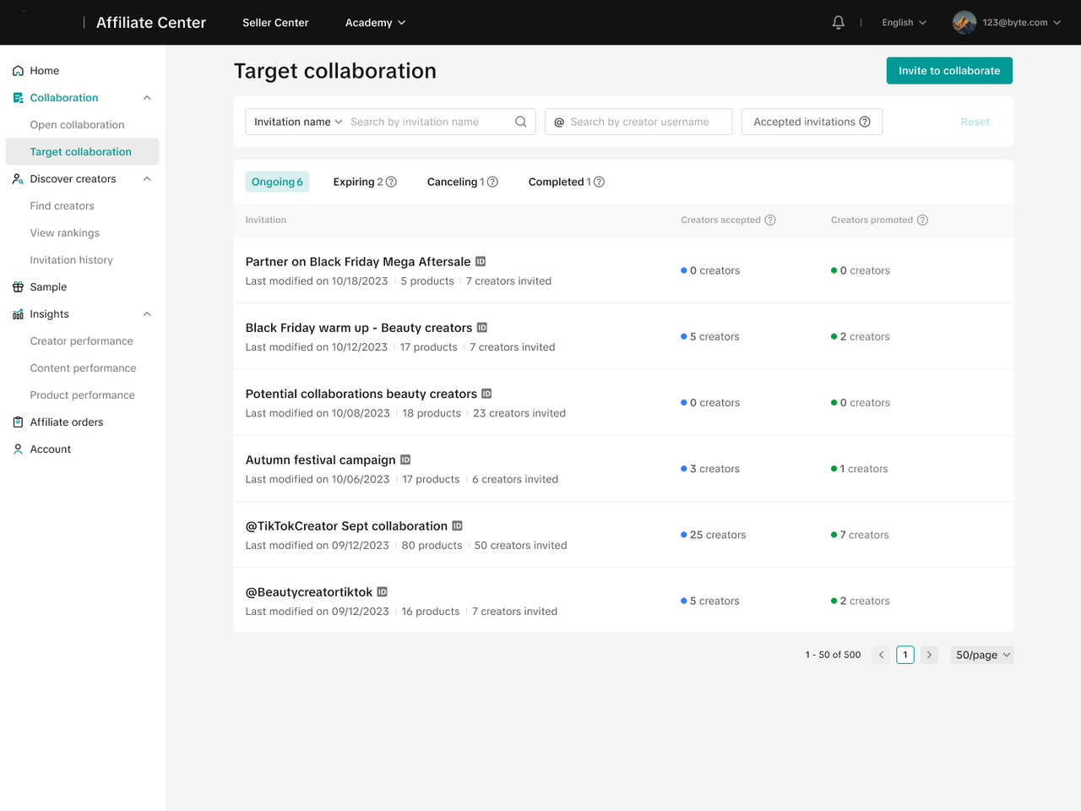The image size is (1081, 811).
Task: Switch to the Completed tab
Action: (x=557, y=182)
